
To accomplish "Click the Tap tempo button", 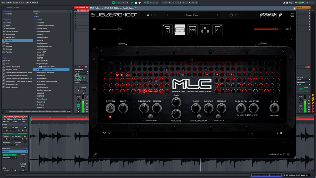I will point(3,3).
